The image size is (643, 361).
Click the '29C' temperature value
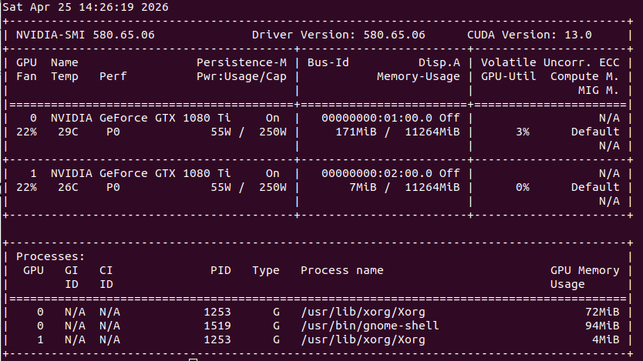point(68,132)
